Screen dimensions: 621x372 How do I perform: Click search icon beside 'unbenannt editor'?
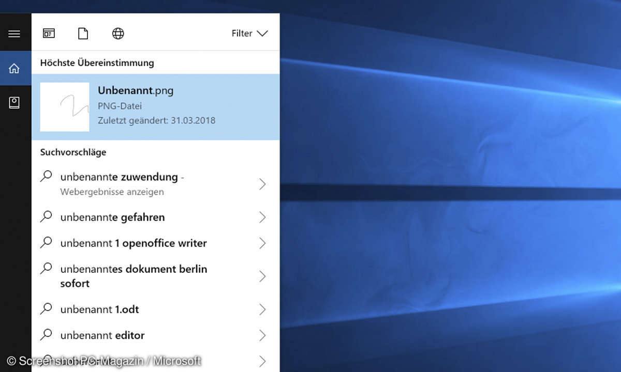(46, 334)
